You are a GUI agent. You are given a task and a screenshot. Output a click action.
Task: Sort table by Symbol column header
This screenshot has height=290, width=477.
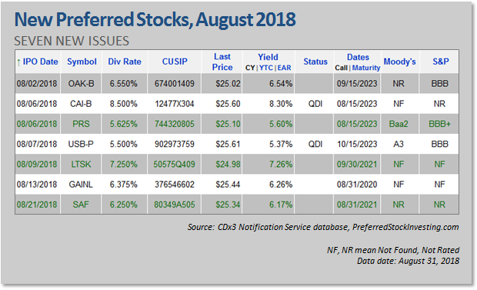click(82, 62)
